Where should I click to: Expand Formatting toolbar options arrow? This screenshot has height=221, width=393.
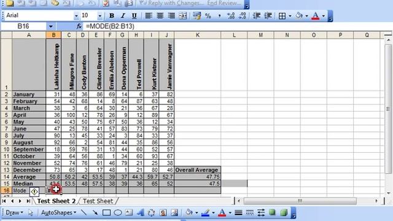(x=330, y=16)
